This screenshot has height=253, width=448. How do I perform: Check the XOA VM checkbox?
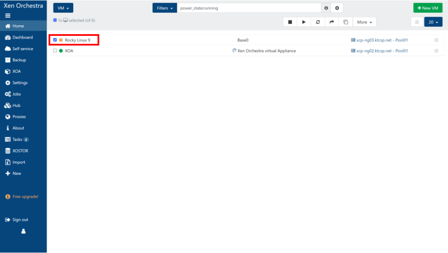[x=55, y=51]
